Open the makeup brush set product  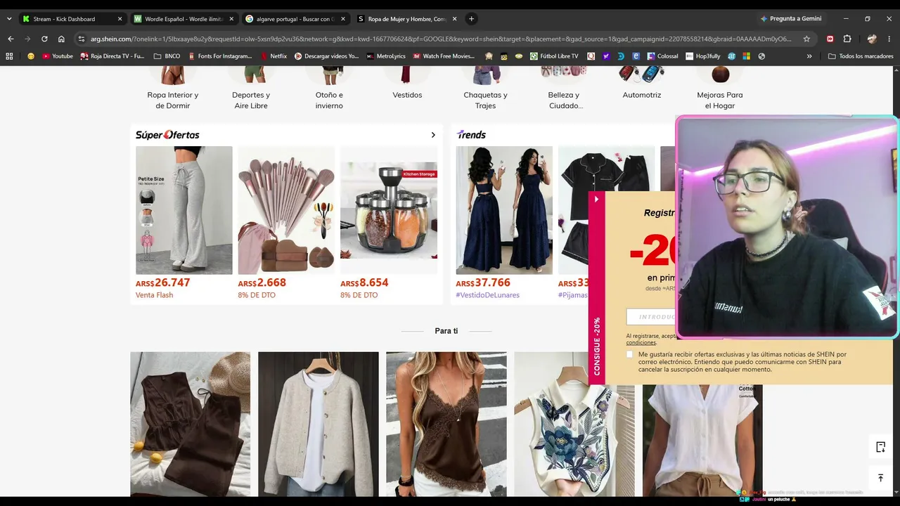click(x=286, y=210)
